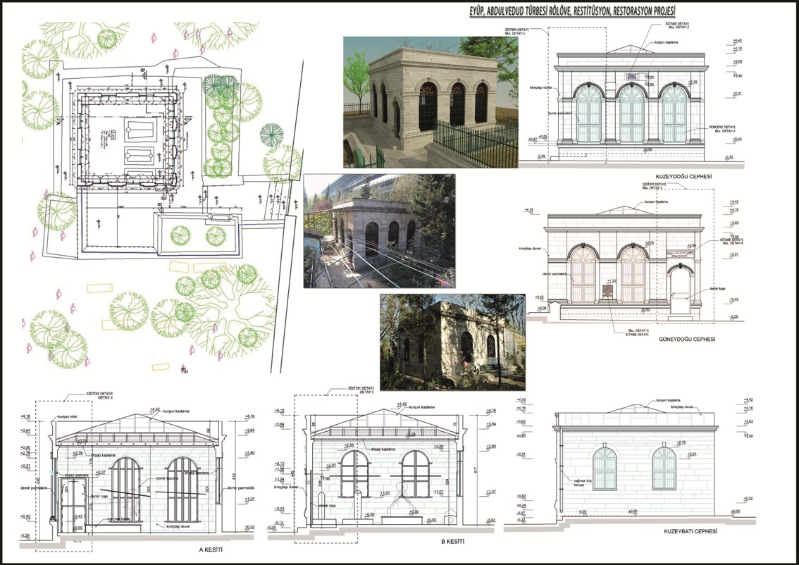This screenshot has width=799, height=565.
Task: Select the left arched window on Kuzeybatı elevation
Action: tap(605, 468)
